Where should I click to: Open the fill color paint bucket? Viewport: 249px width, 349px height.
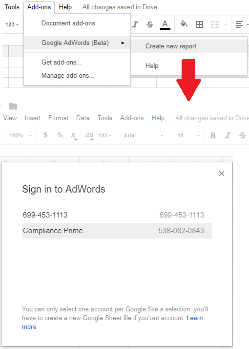pyautogui.click(x=184, y=23)
